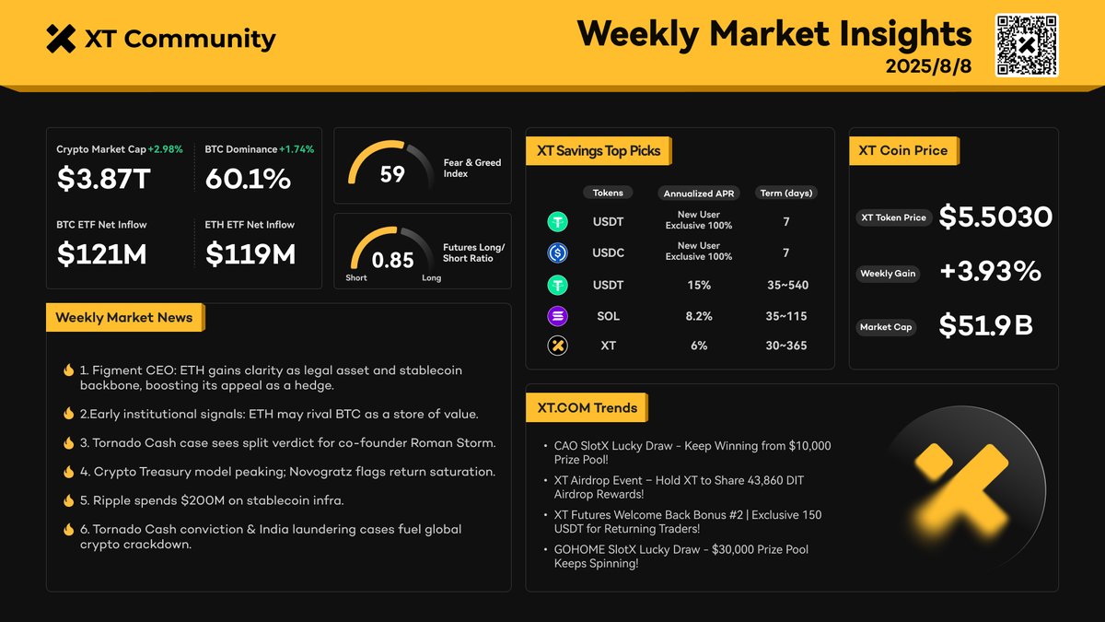Click the Annualized APR column header
This screenshot has width=1105, height=622.
(701, 194)
